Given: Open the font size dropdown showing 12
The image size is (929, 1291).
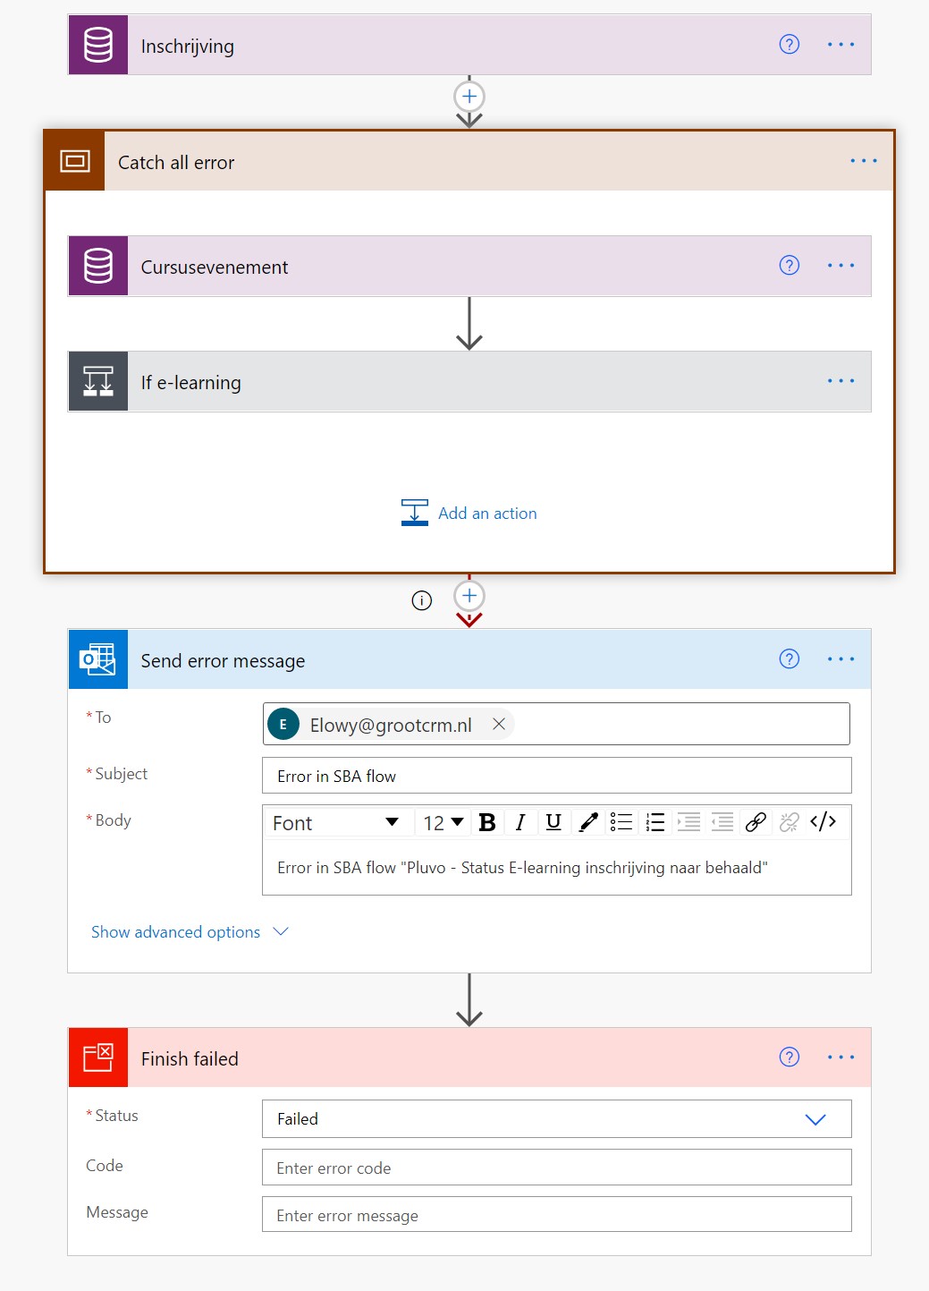Looking at the screenshot, I should click(442, 822).
